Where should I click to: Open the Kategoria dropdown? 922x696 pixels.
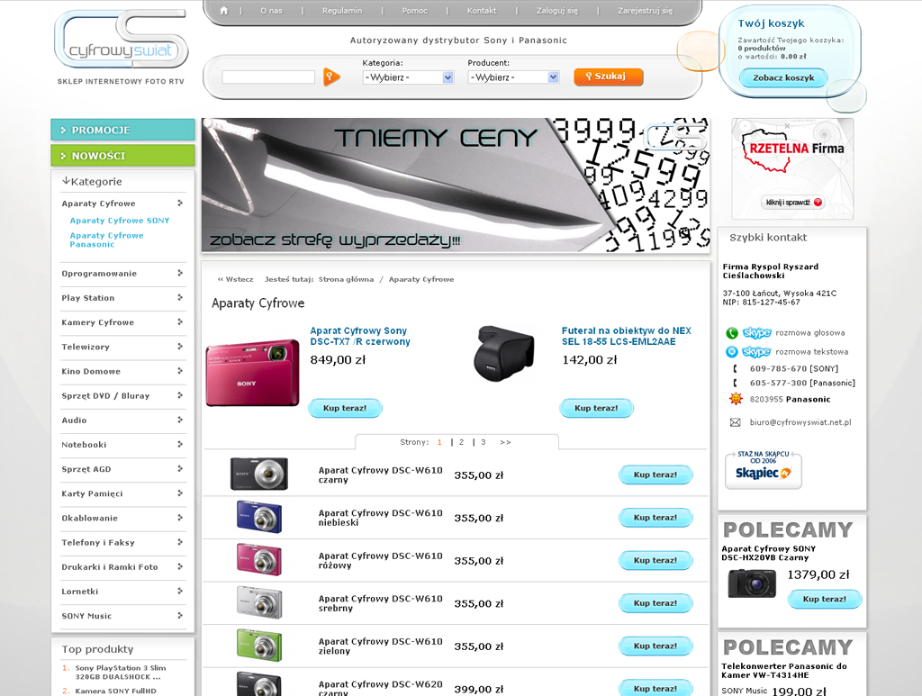408,77
